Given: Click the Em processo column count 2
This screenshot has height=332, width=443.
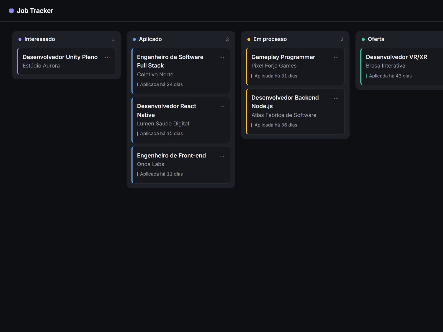Looking at the screenshot, I should point(342,39).
